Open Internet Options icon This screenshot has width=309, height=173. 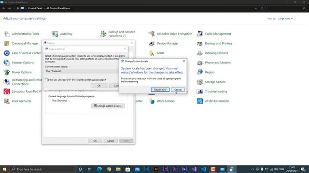tap(7, 62)
